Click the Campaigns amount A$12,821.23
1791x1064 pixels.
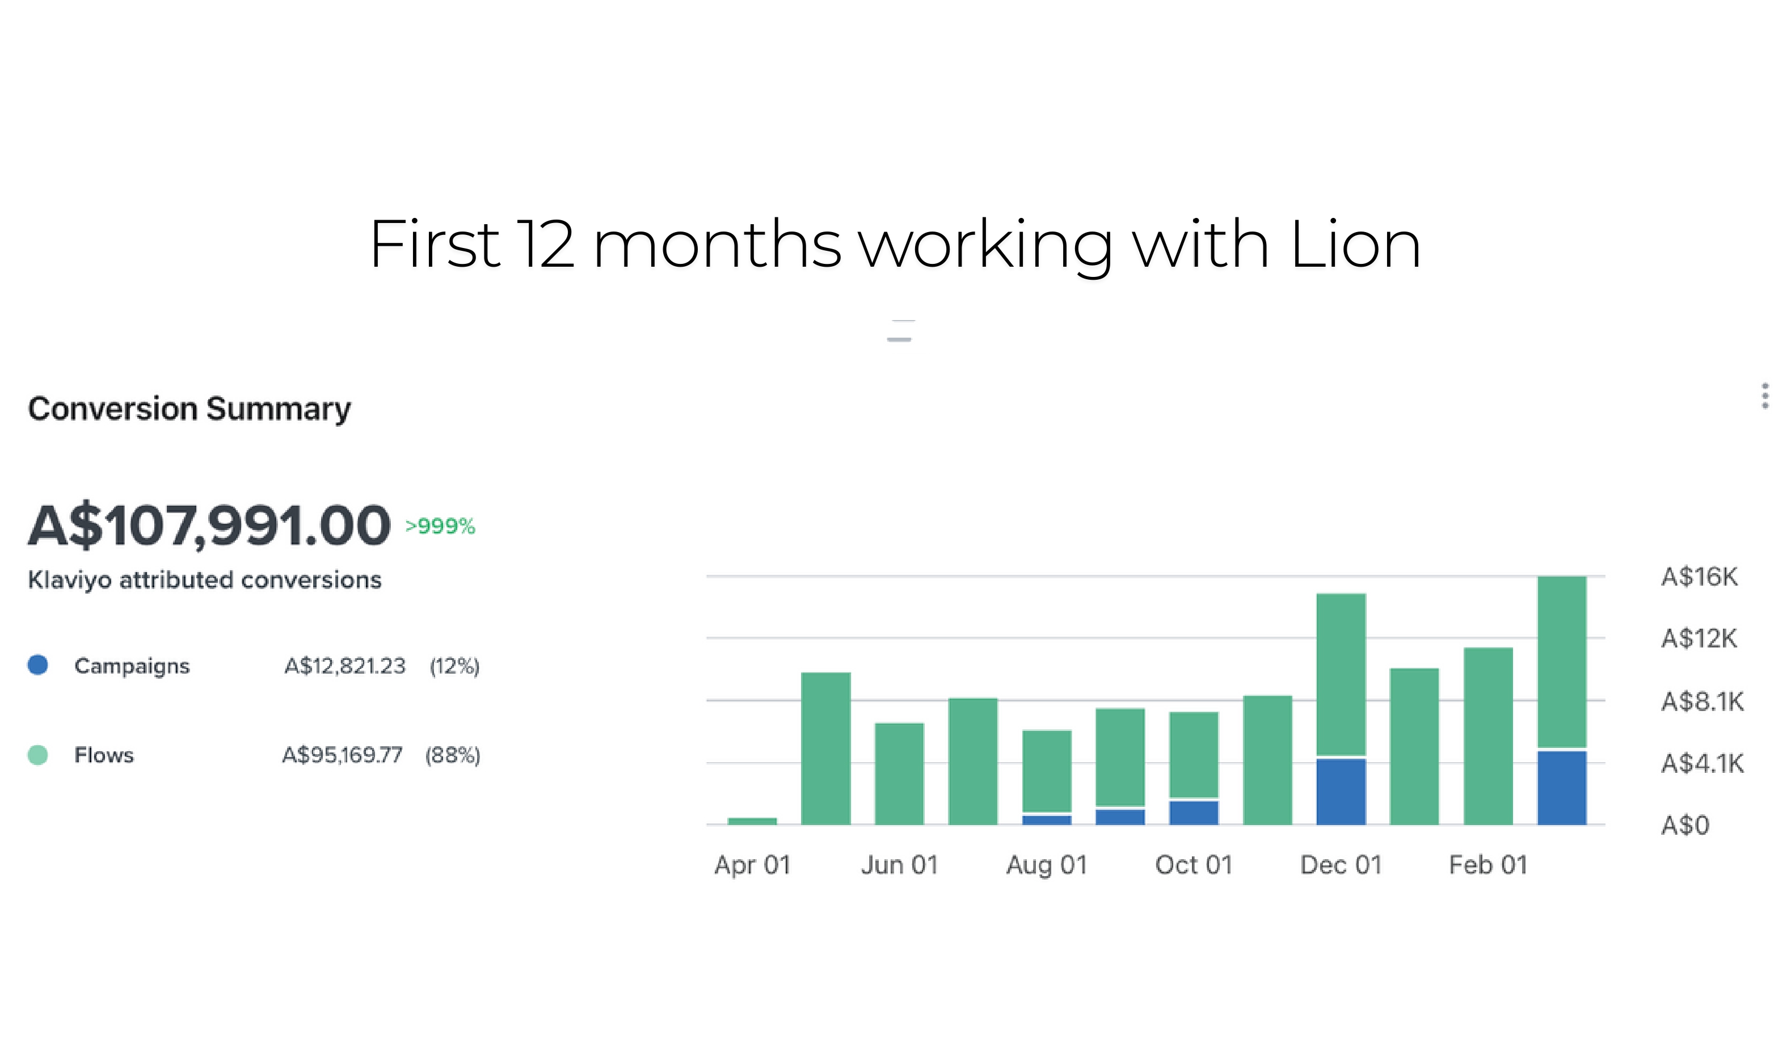[x=345, y=666]
